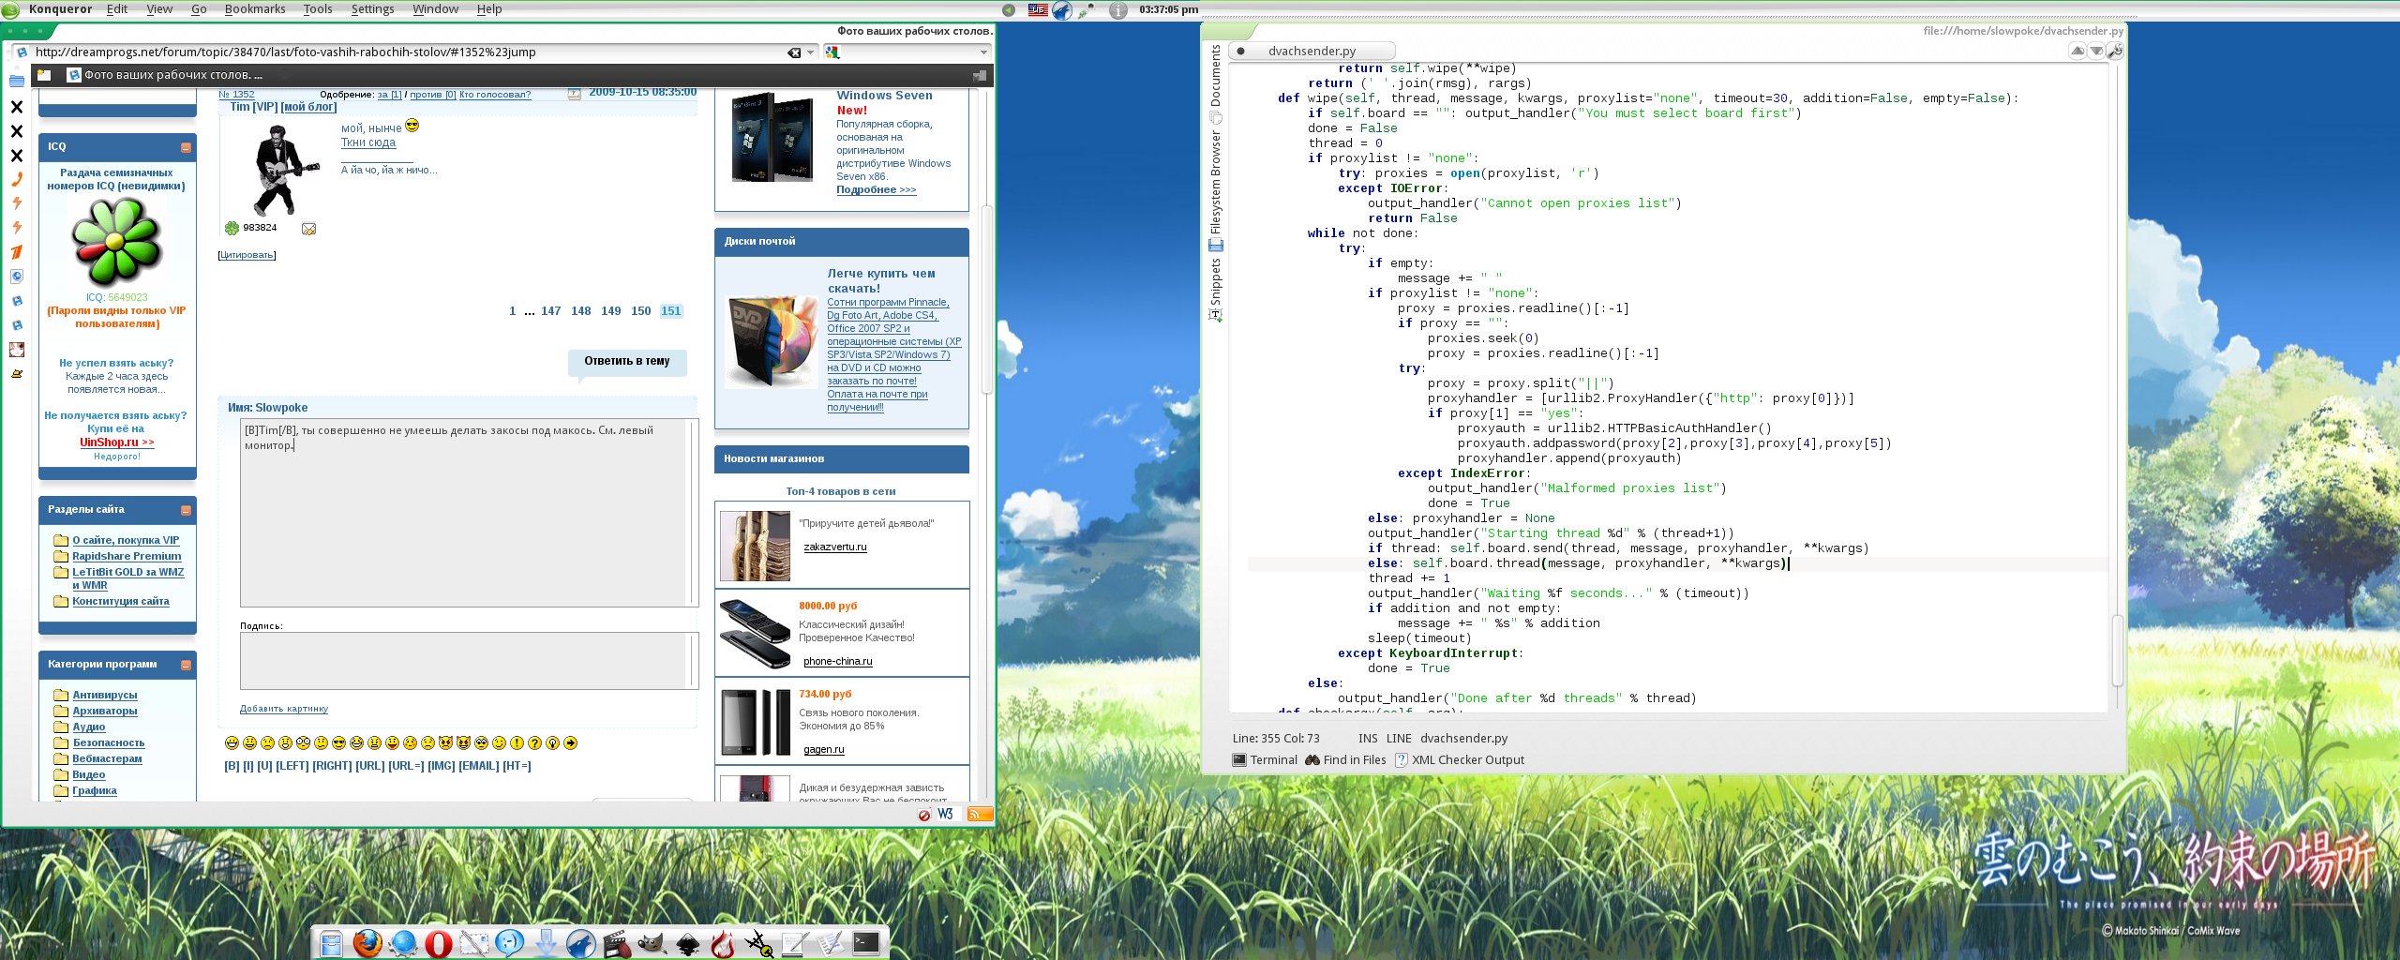Click the US keyboard layout flag in tray

point(1038,9)
